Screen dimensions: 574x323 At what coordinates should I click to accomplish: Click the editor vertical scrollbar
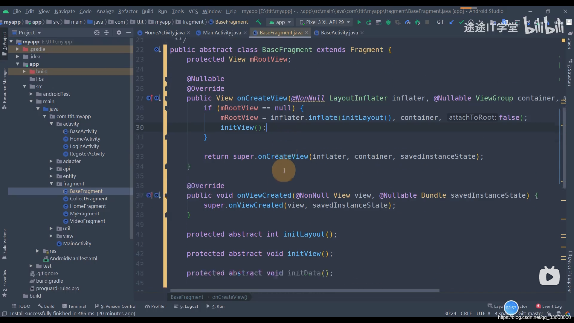[564, 148]
